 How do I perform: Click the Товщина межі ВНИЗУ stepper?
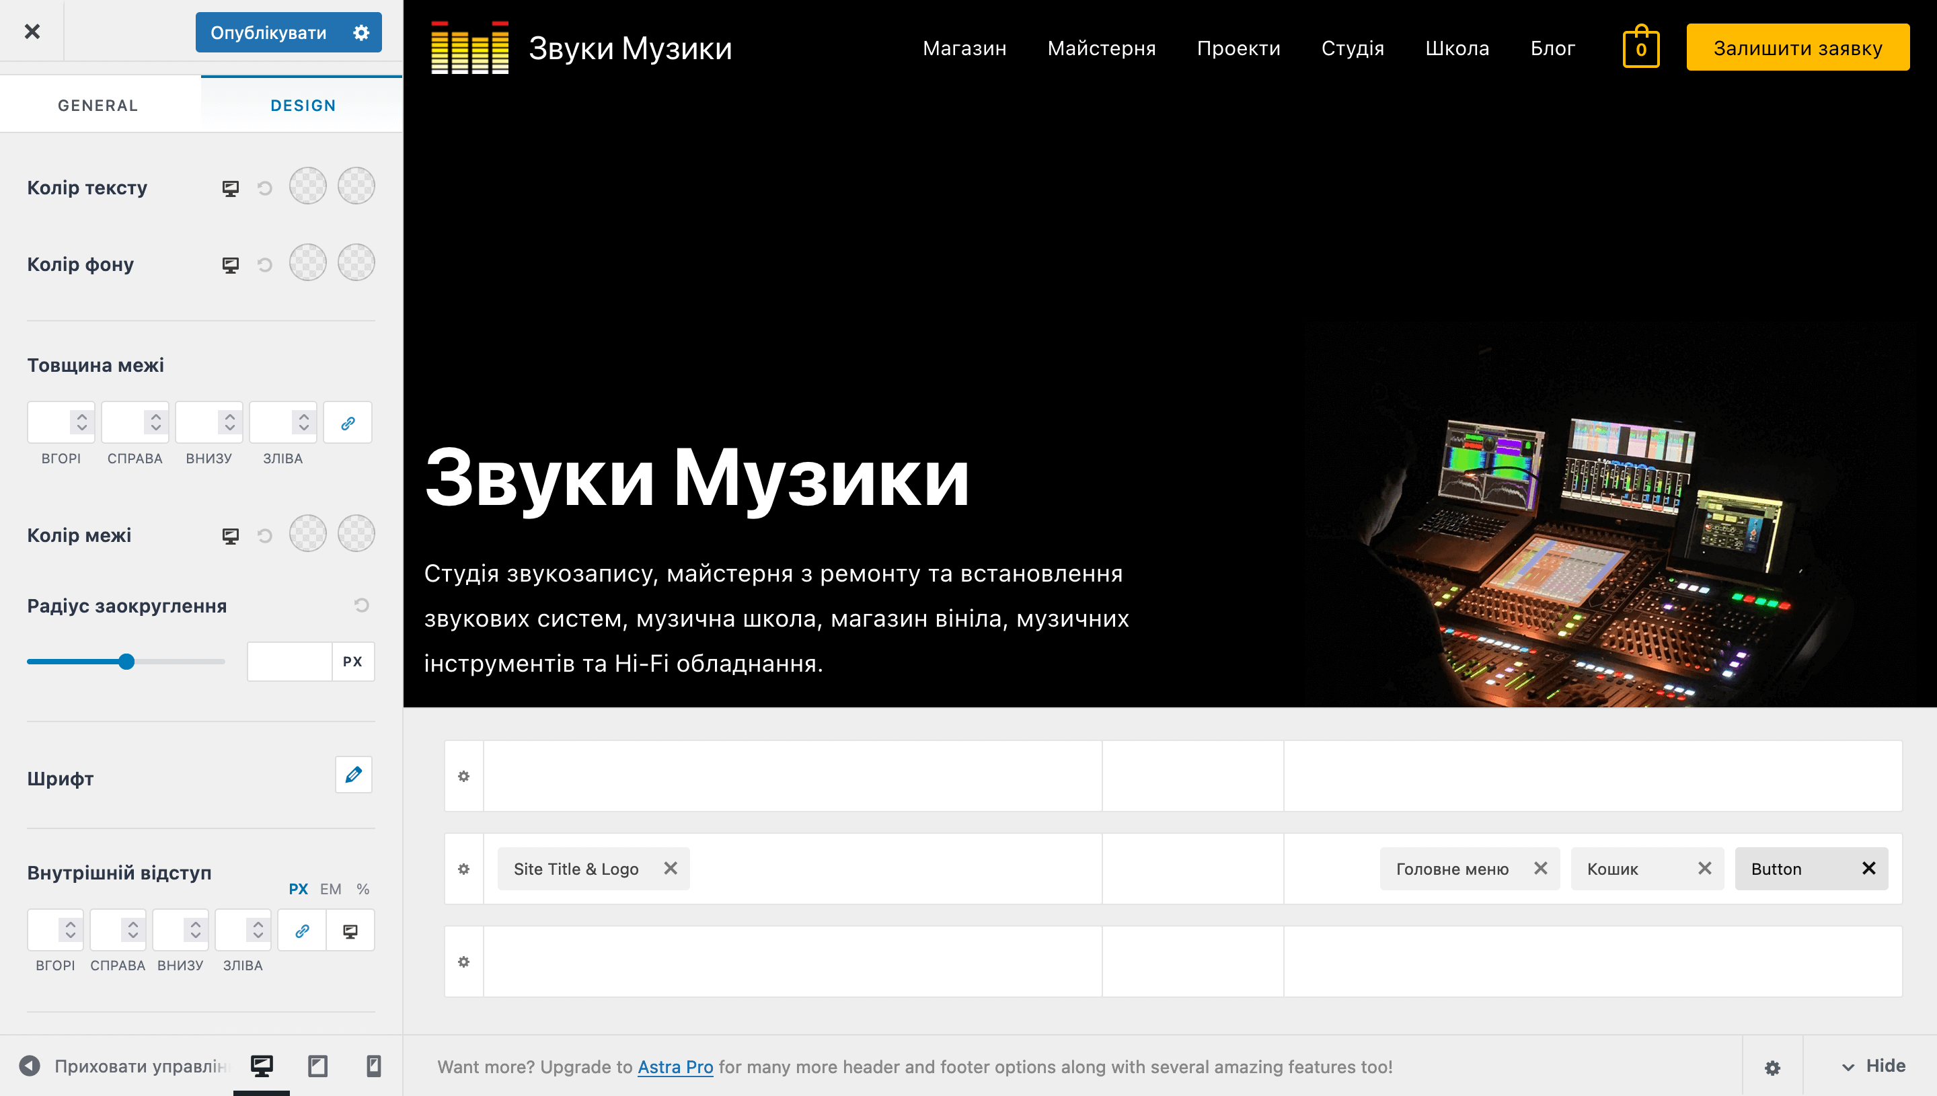pos(229,422)
